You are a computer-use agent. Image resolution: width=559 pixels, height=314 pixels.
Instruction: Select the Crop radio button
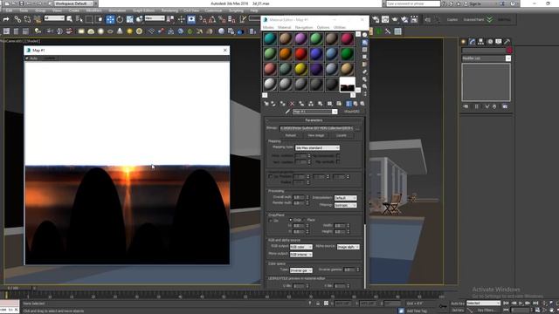(x=291, y=220)
